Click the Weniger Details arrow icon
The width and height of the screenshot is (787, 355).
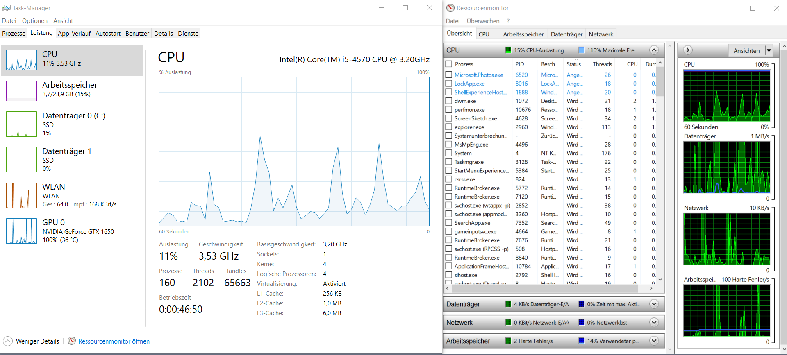pos(8,341)
